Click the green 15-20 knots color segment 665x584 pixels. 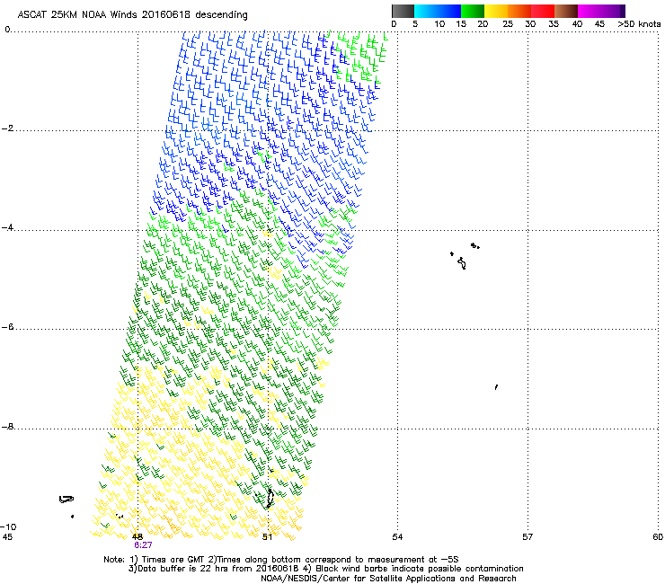pyautogui.click(x=473, y=11)
